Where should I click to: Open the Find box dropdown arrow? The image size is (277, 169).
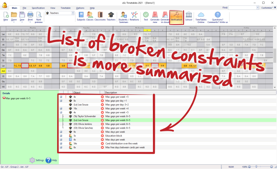click(258, 8)
